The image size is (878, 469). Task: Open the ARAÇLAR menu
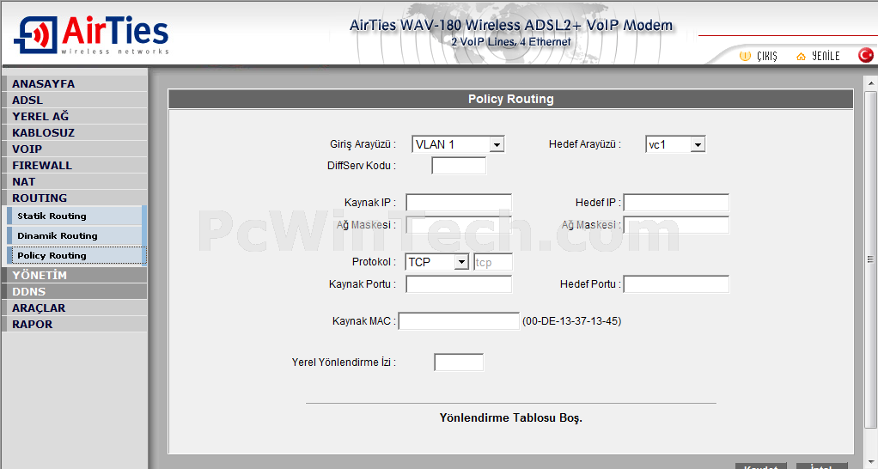tap(75, 308)
